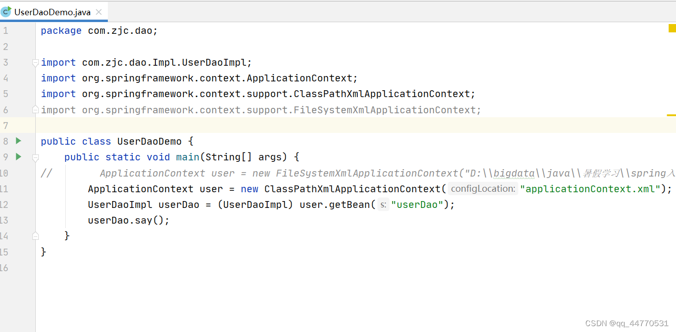Screen dimensions: 676x332
Task: Click the fold end marker at line 14
Action: point(35,236)
